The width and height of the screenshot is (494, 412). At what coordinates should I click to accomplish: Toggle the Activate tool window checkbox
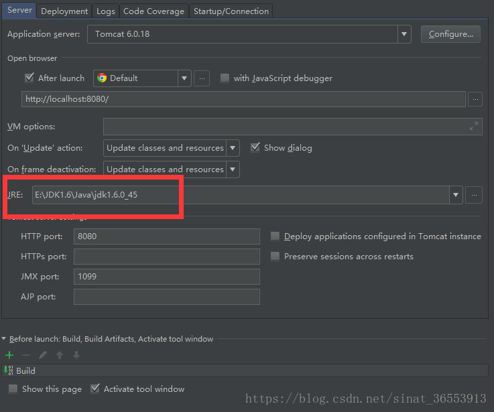95,389
